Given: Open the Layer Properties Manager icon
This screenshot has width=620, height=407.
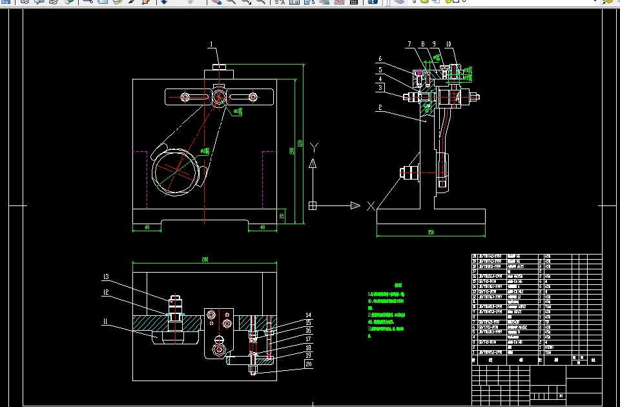Looking at the screenshot, I should 399,2.
